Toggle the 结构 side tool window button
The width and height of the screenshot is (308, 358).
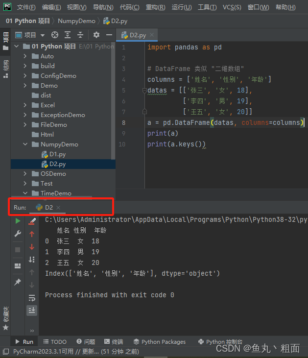pyautogui.click(x=5, y=69)
